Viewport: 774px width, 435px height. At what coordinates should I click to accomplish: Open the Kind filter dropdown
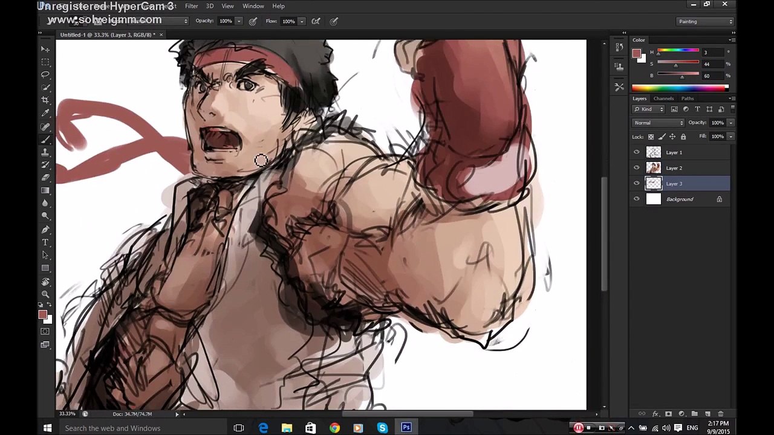point(649,109)
